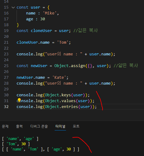Click terminal entries output with nested arrays

[x=41, y=149]
